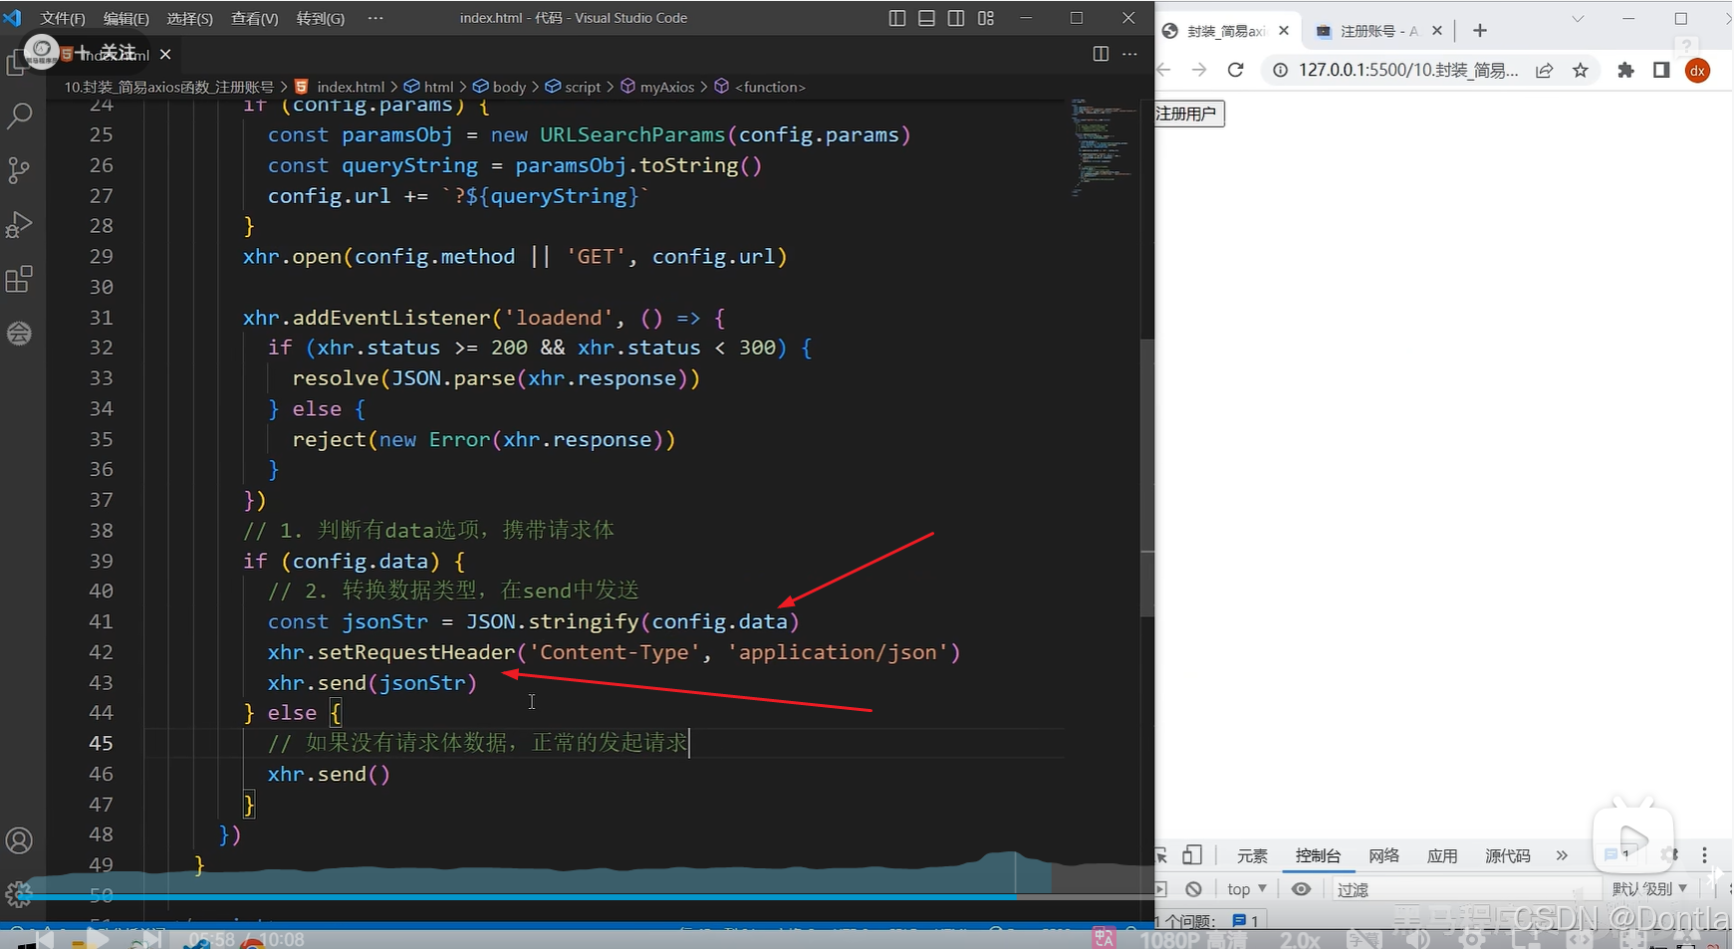Toggle the secondary side bar layout icon

click(956, 18)
